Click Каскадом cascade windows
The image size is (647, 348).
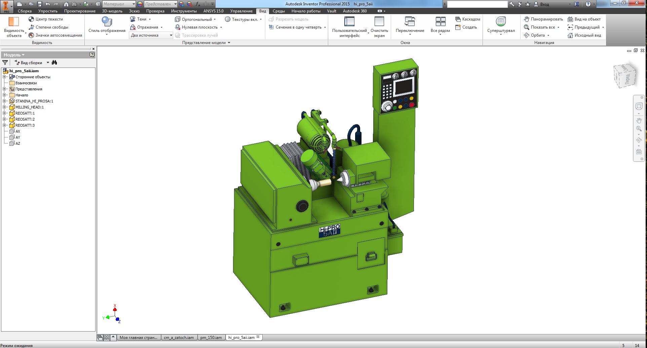468,19
